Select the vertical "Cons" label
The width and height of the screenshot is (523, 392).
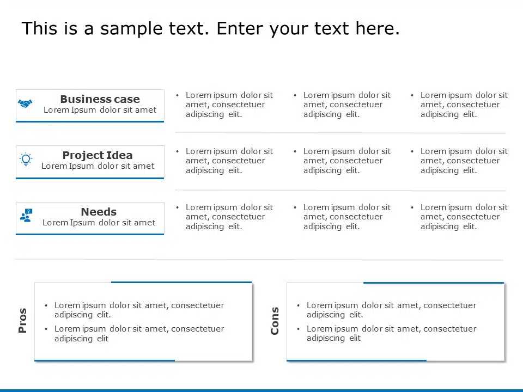tap(275, 321)
